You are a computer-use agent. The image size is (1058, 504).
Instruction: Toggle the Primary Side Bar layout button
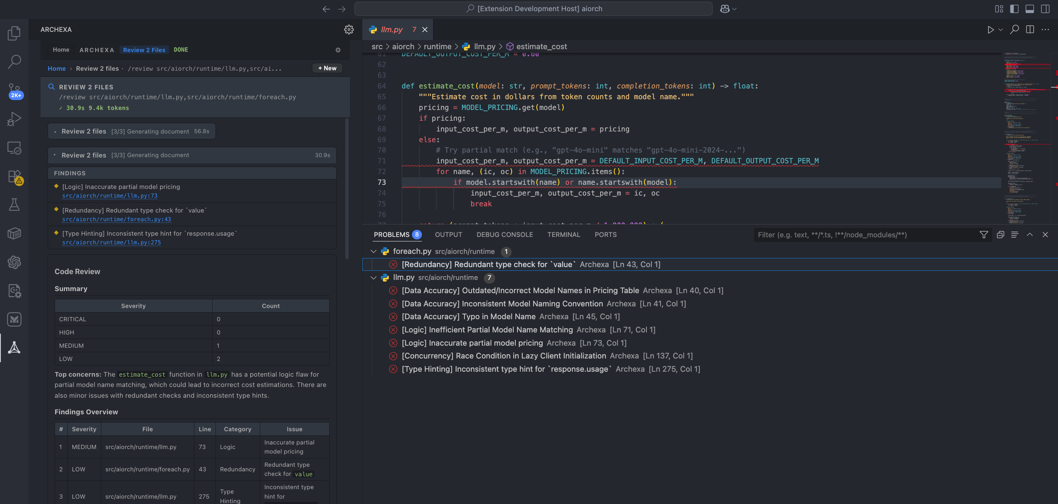pyautogui.click(x=1014, y=9)
